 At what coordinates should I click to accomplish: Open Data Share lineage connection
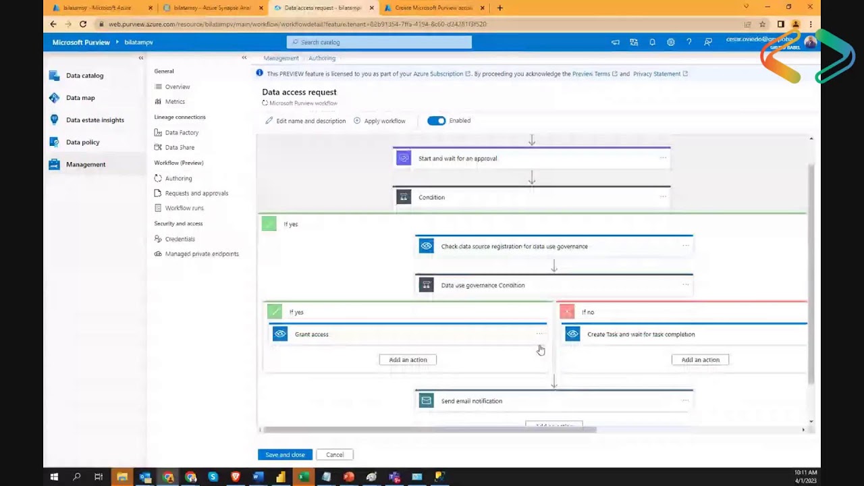point(180,148)
